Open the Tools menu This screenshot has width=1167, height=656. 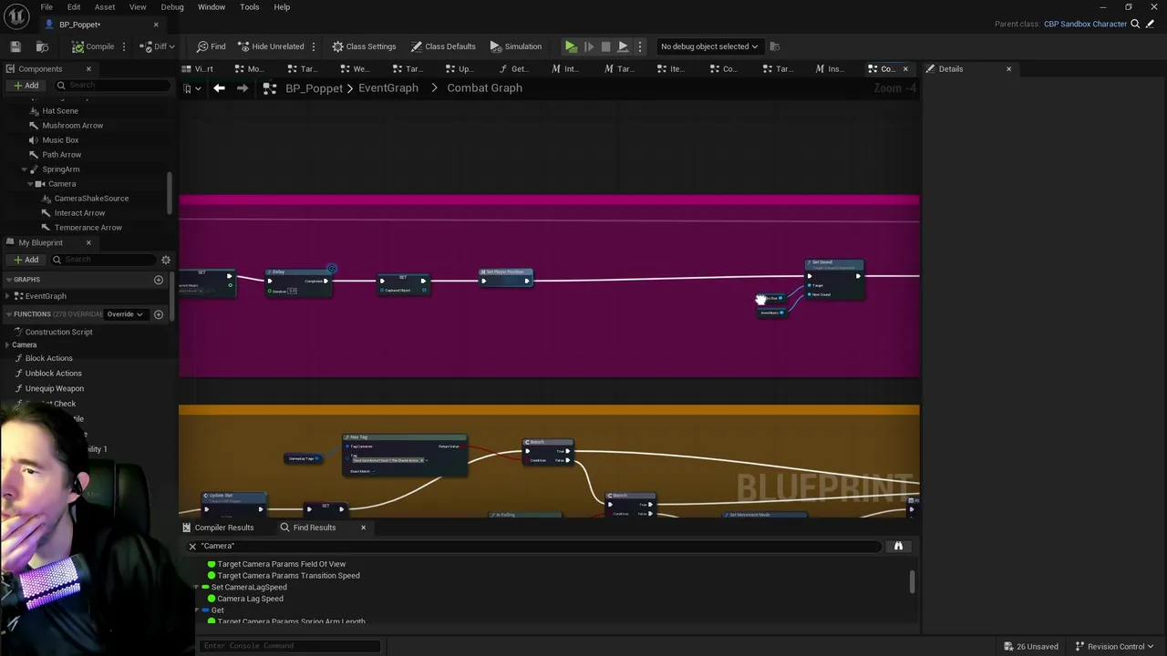click(x=249, y=7)
